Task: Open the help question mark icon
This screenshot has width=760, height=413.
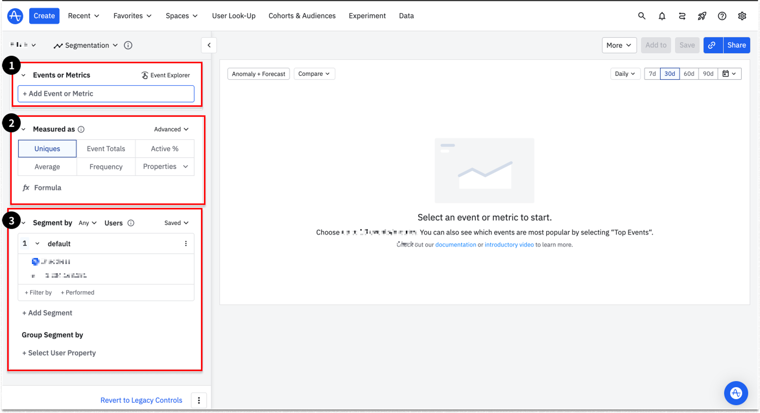Action: pyautogui.click(x=722, y=16)
